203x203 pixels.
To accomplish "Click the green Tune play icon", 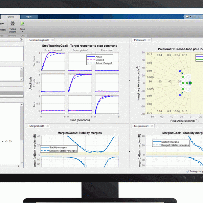I will 22,23.
